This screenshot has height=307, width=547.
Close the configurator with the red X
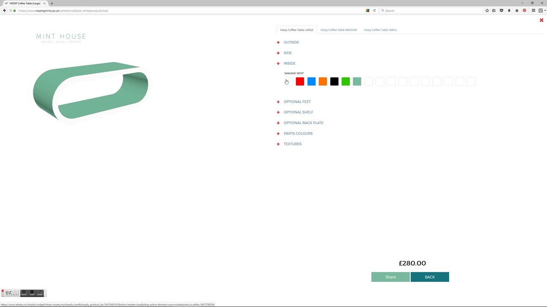click(541, 20)
